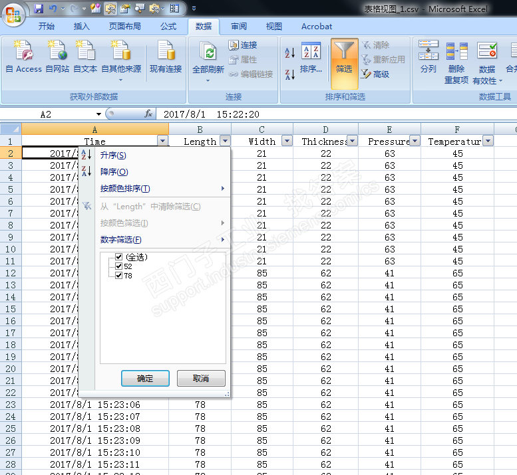Screen dimensions: 517x475
Task: Switch to the 审阅 ribbon tab
Action: click(x=239, y=27)
